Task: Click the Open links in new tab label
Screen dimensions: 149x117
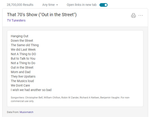Action: 82,5
